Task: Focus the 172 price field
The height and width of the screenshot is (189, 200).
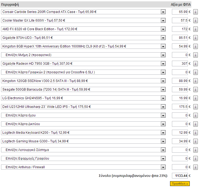Action: click(x=180, y=29)
